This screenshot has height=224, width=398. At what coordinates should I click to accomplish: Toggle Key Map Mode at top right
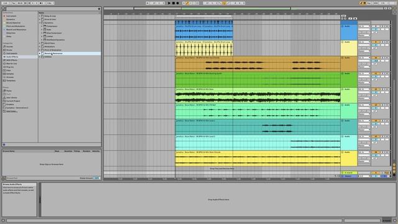point(369,3)
